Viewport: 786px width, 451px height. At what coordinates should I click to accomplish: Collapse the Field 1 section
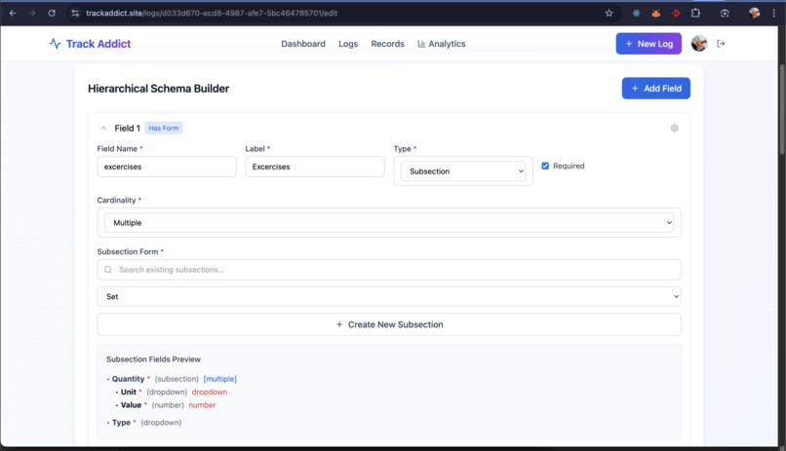pyautogui.click(x=103, y=129)
